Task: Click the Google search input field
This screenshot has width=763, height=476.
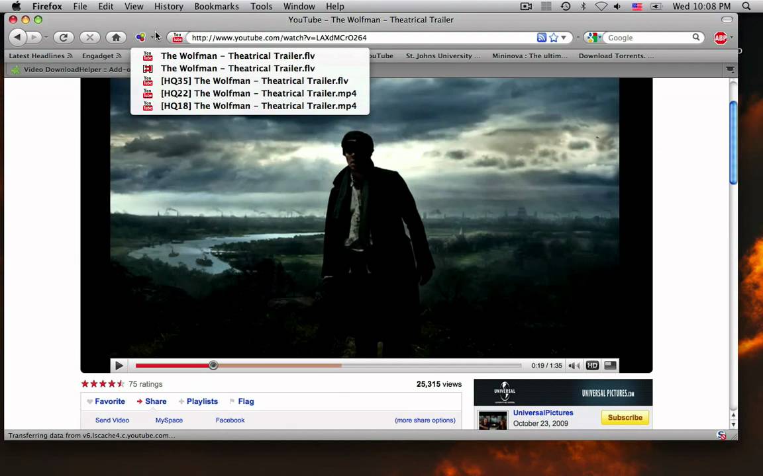Action: pyautogui.click(x=647, y=38)
